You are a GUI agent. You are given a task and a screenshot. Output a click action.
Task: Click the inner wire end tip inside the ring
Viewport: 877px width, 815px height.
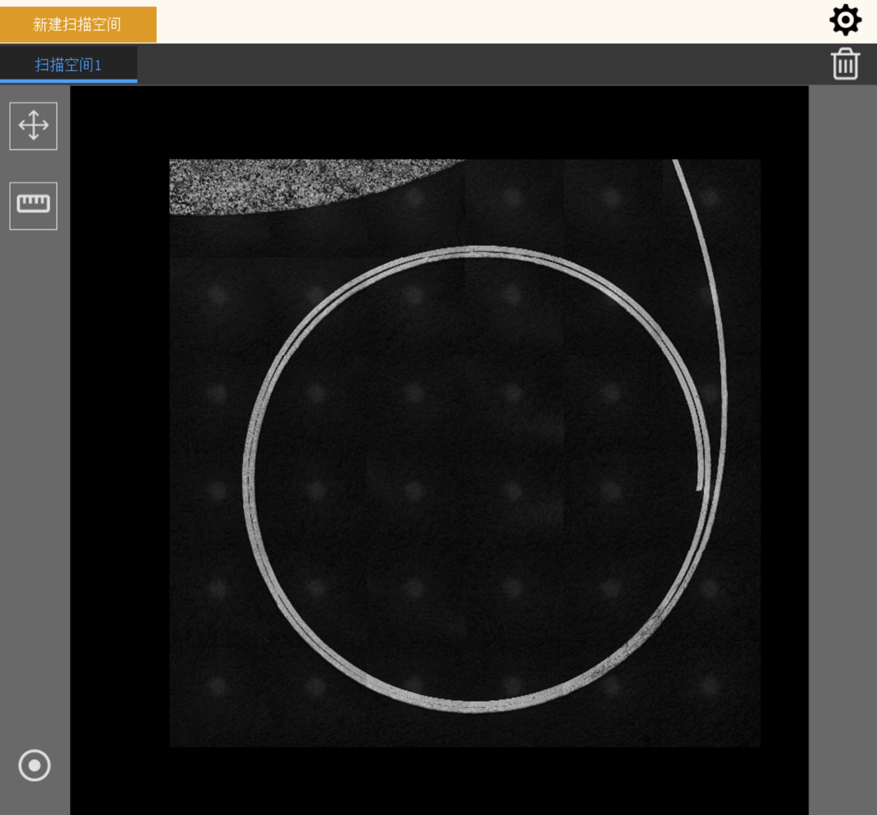click(700, 487)
